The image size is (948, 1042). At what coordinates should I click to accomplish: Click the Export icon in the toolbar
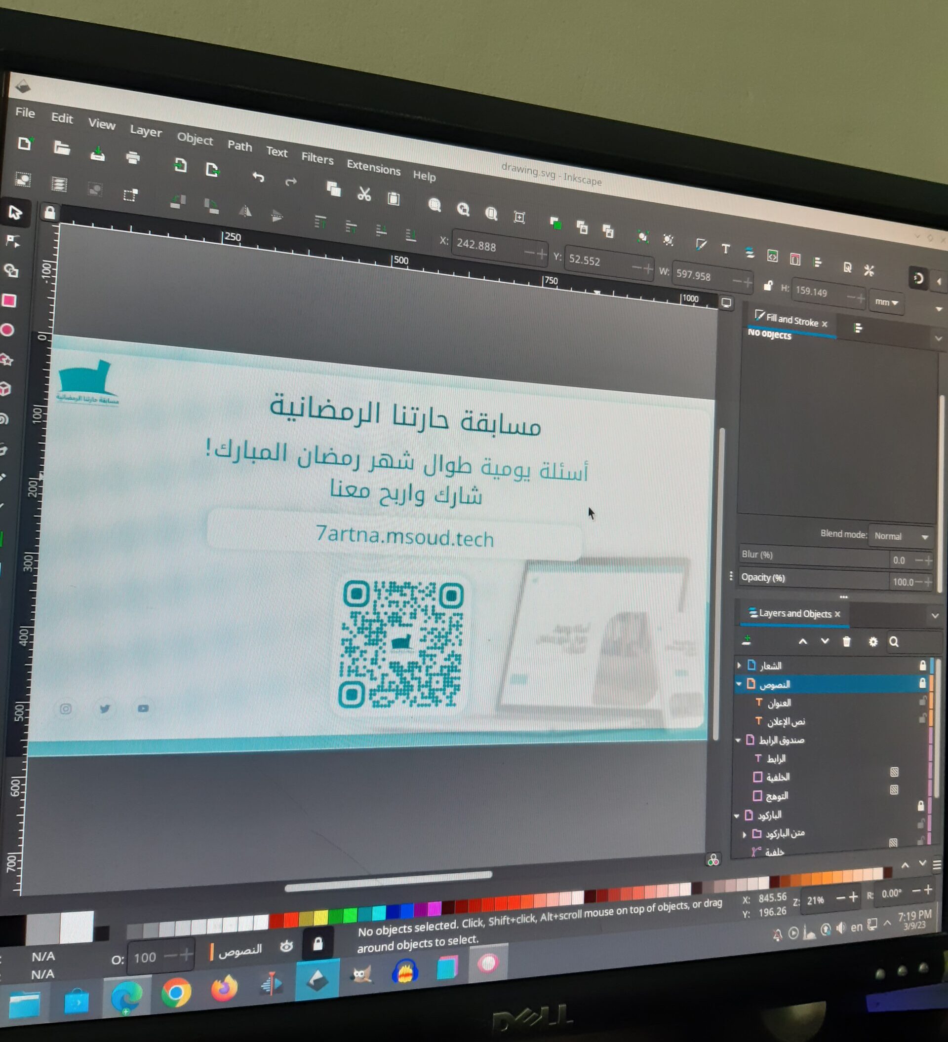point(212,169)
